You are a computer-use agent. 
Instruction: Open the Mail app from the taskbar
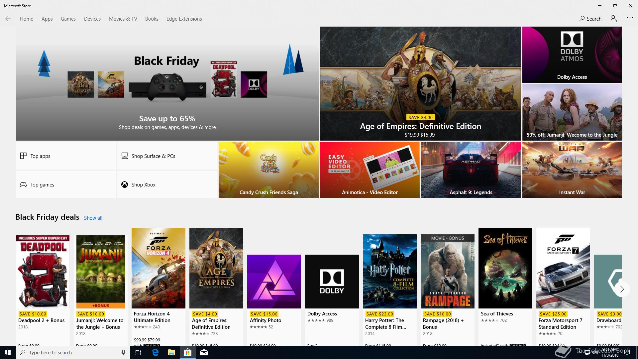[x=204, y=352]
